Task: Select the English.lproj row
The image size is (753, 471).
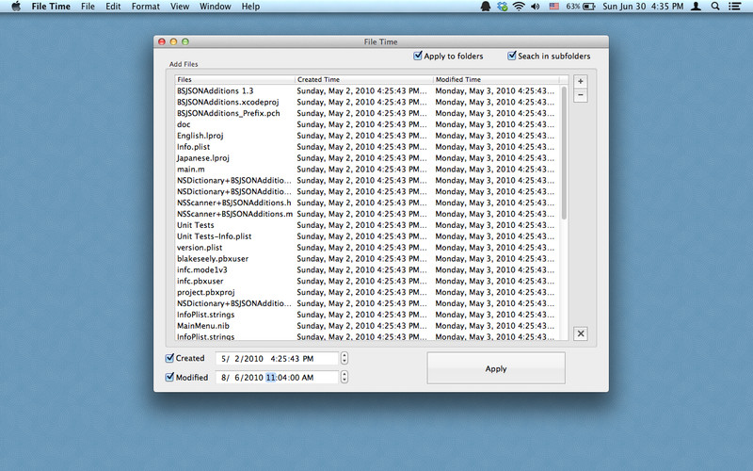Action: [367, 136]
